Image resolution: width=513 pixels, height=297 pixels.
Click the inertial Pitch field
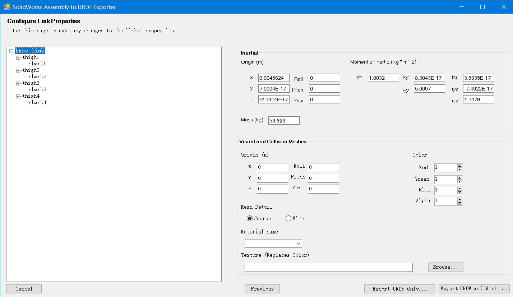pos(324,89)
